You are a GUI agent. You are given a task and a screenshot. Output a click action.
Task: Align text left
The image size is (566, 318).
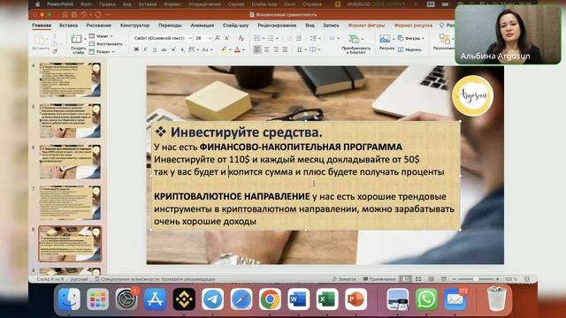tap(257, 49)
